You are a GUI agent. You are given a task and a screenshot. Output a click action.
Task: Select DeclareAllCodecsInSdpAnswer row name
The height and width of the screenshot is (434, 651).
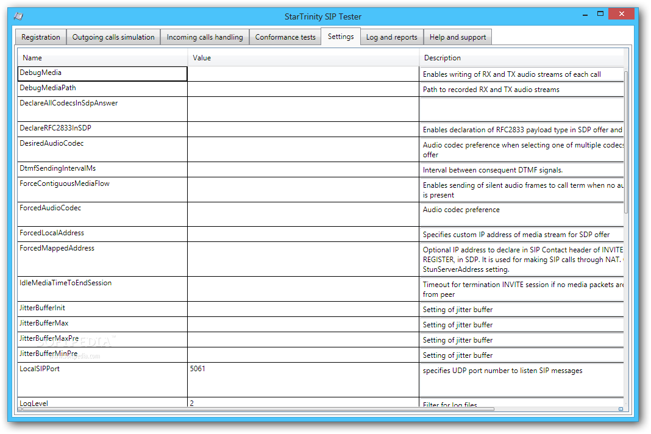point(102,109)
